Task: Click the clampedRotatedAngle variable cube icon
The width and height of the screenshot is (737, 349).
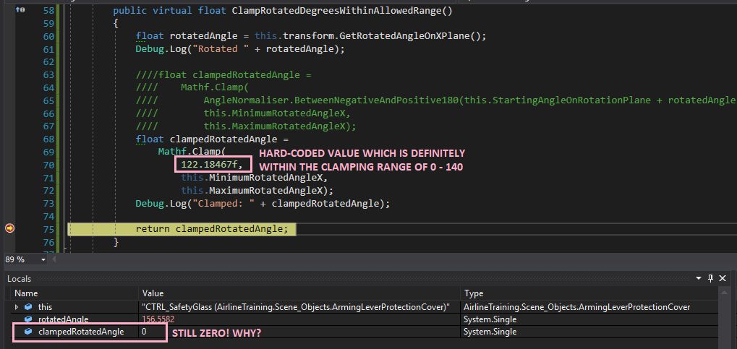Action: point(28,332)
